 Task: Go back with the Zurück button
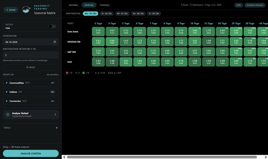pyautogui.click(x=11, y=10)
